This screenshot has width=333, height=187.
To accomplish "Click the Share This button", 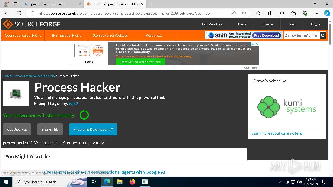I will tap(50, 129).
